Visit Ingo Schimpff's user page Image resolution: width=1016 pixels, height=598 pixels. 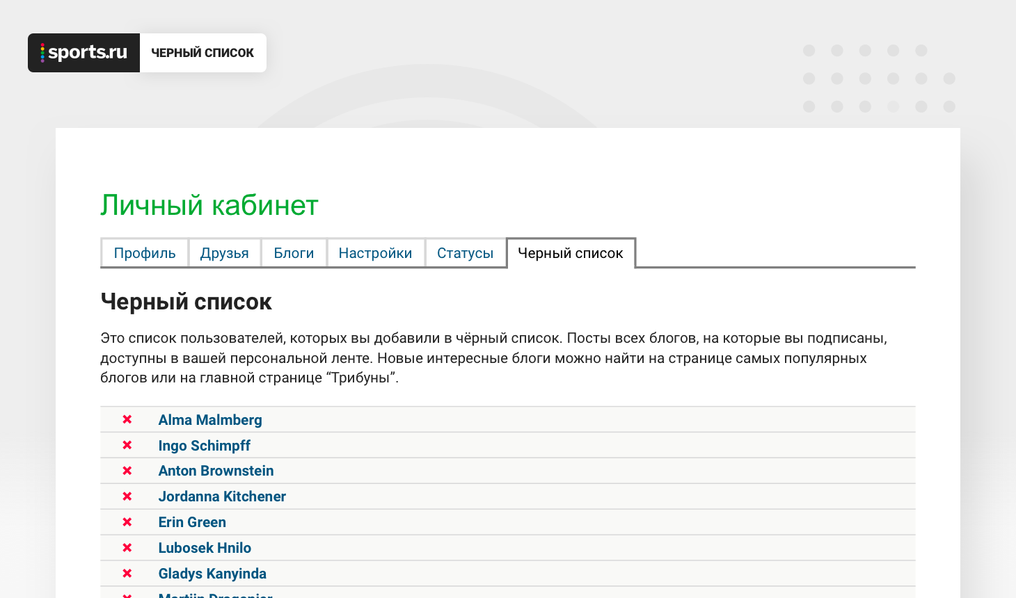click(x=204, y=446)
